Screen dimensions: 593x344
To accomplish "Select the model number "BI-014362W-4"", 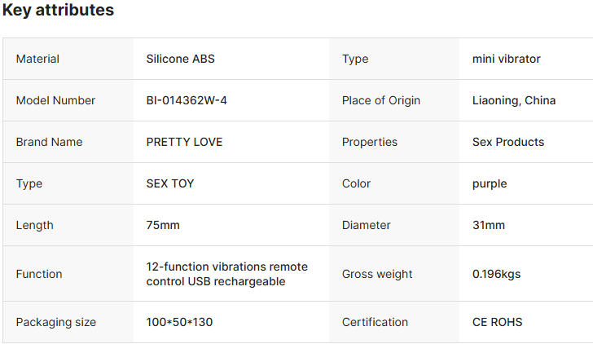I will (x=187, y=100).
